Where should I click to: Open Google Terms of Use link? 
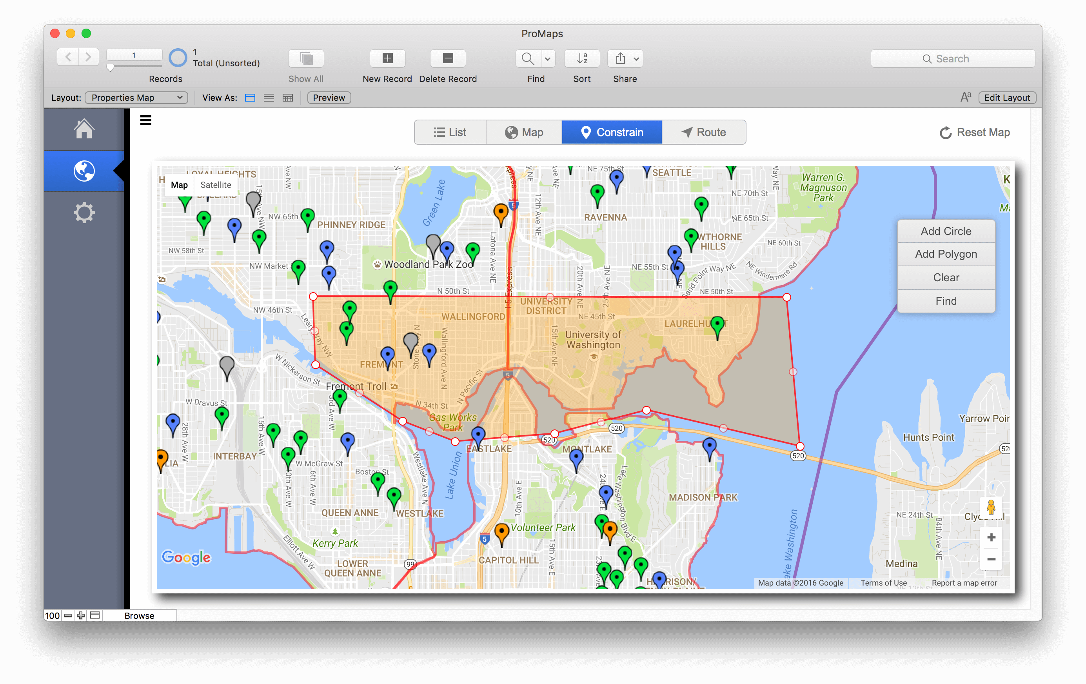883,583
